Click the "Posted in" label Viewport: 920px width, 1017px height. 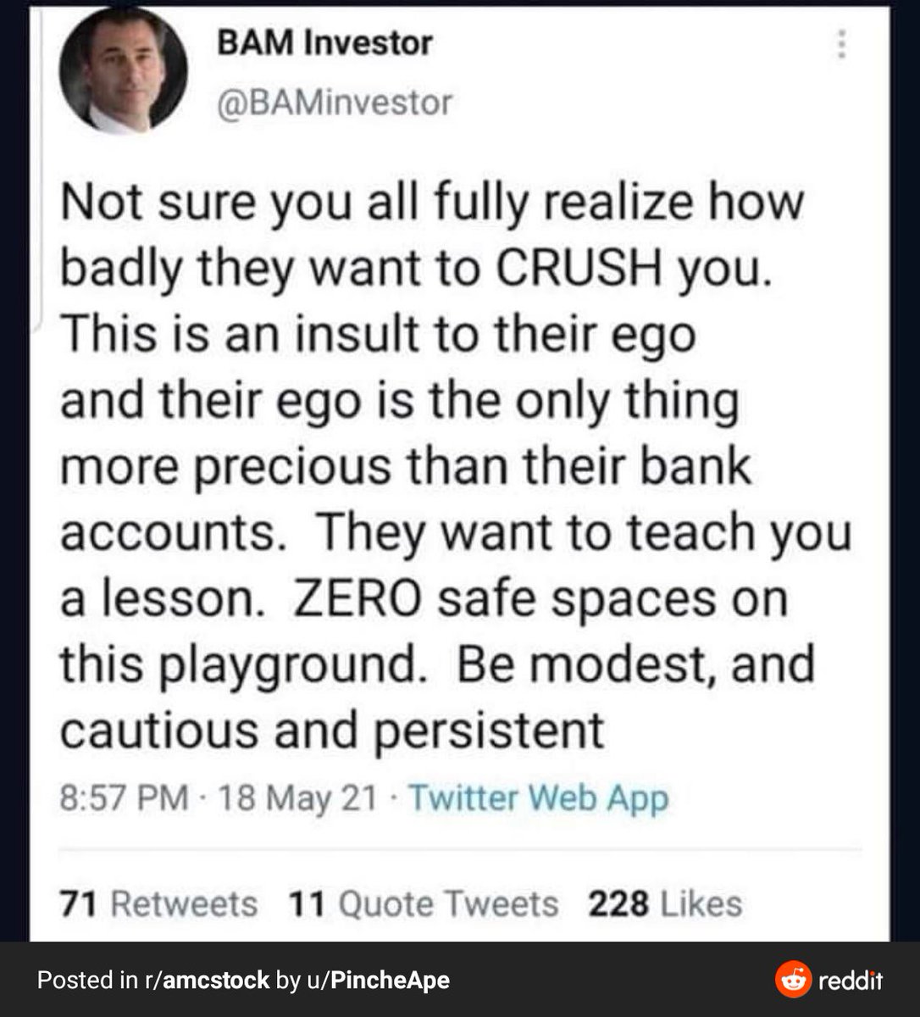(x=86, y=981)
